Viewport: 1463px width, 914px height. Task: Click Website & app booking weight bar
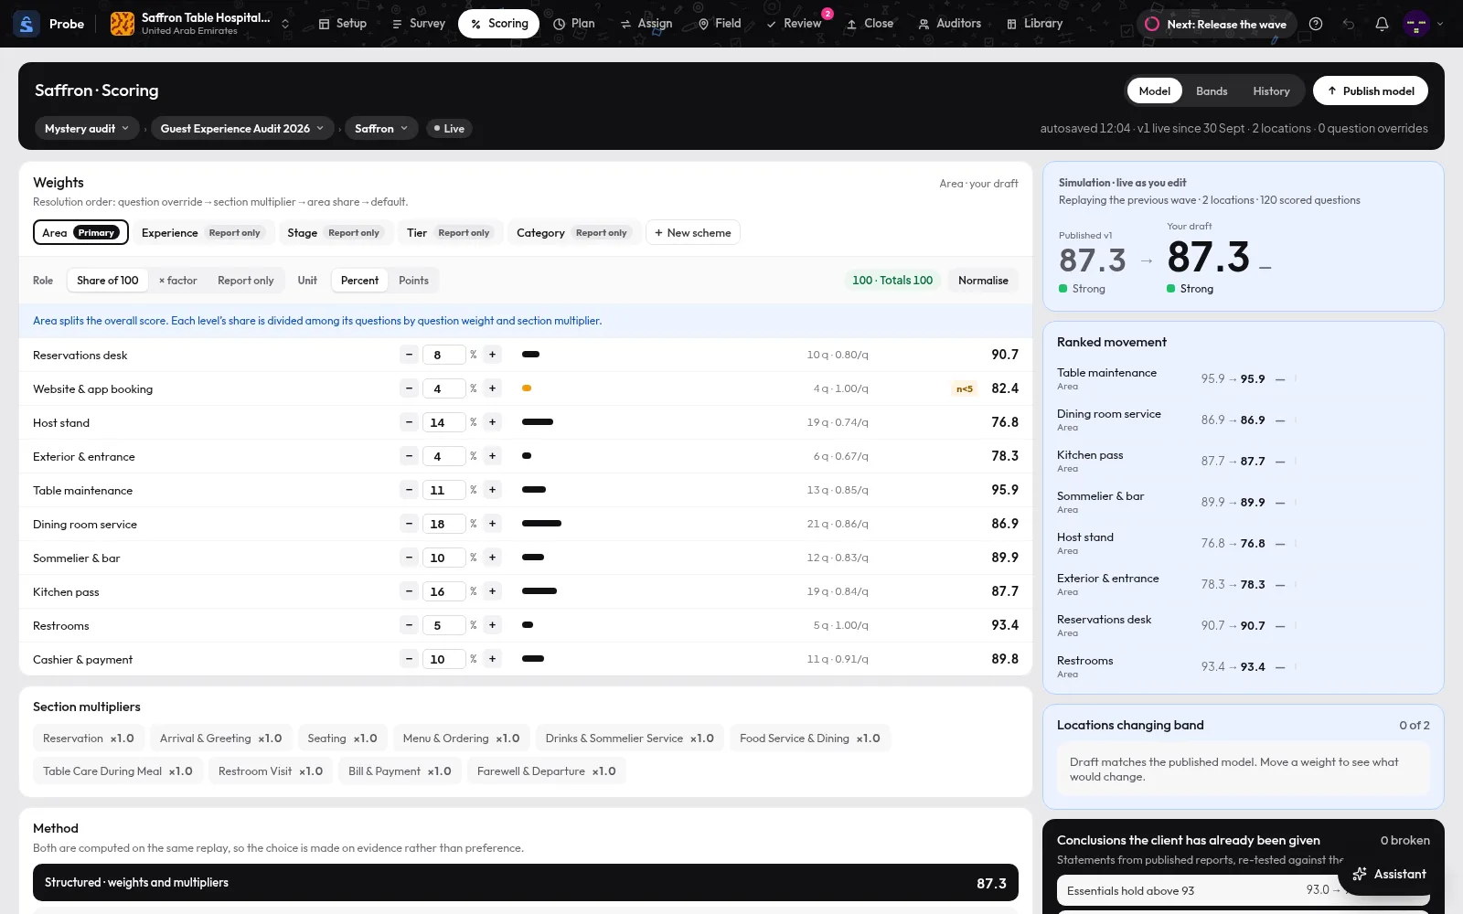click(527, 388)
